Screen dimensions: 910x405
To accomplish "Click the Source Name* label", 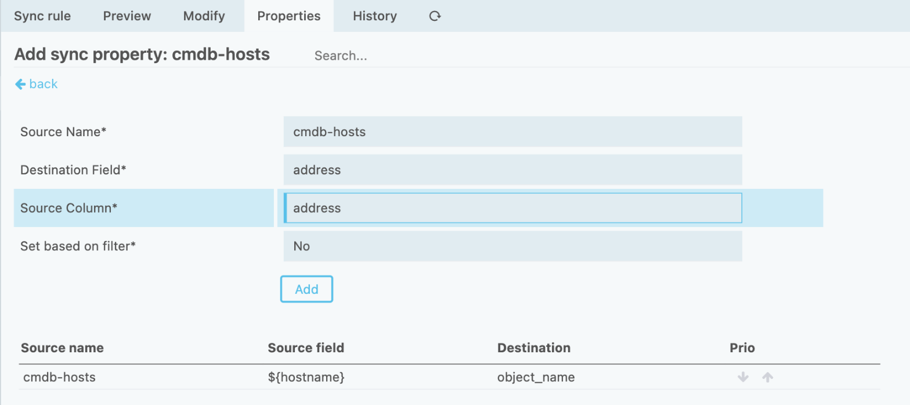I will tap(63, 132).
